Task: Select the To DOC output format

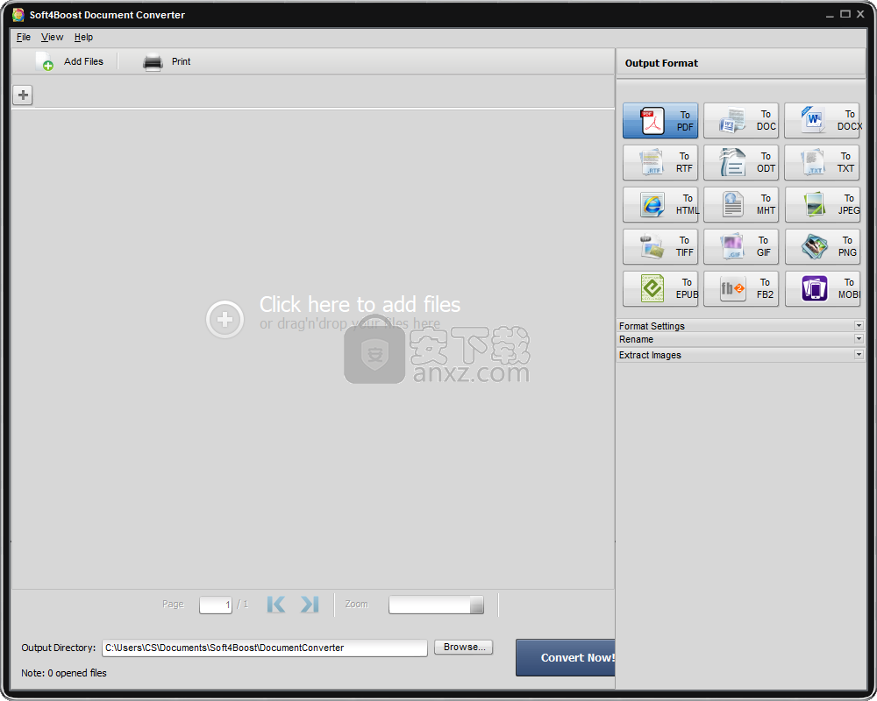Action: click(740, 121)
